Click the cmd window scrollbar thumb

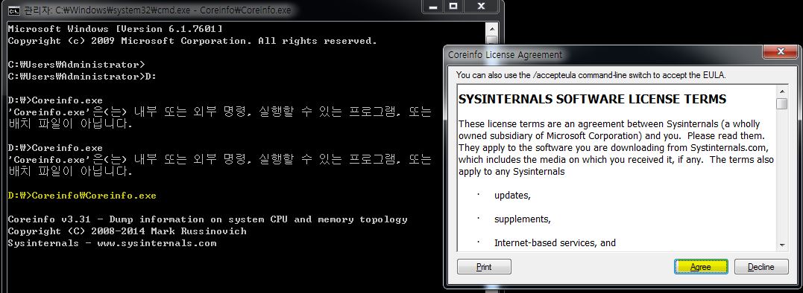[491, 40]
